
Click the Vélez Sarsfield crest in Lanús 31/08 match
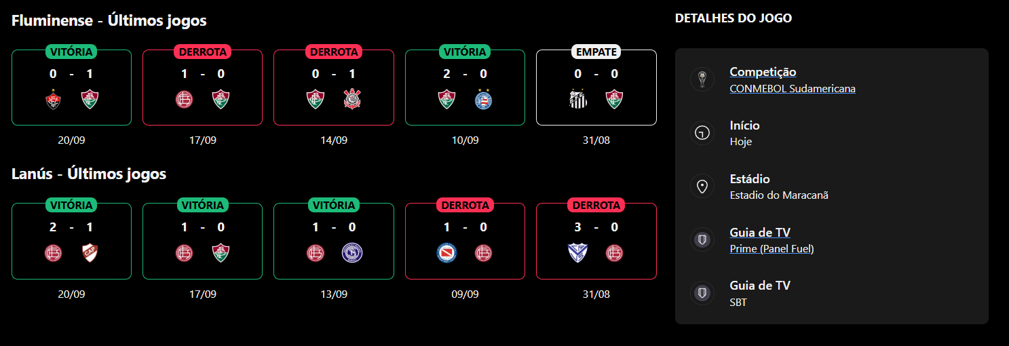[577, 253]
